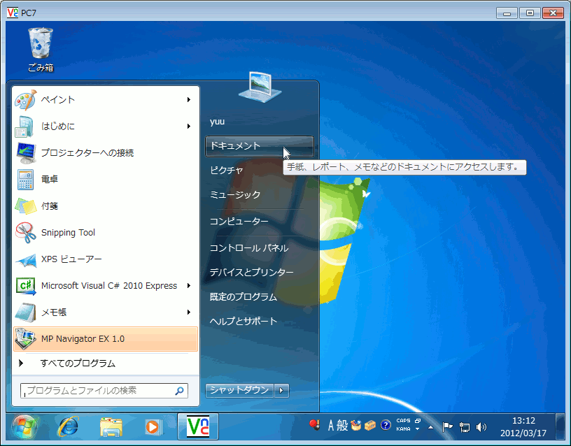The height and width of the screenshot is (446, 571).
Task: Launch the Snipping Tool
Action: point(68,232)
